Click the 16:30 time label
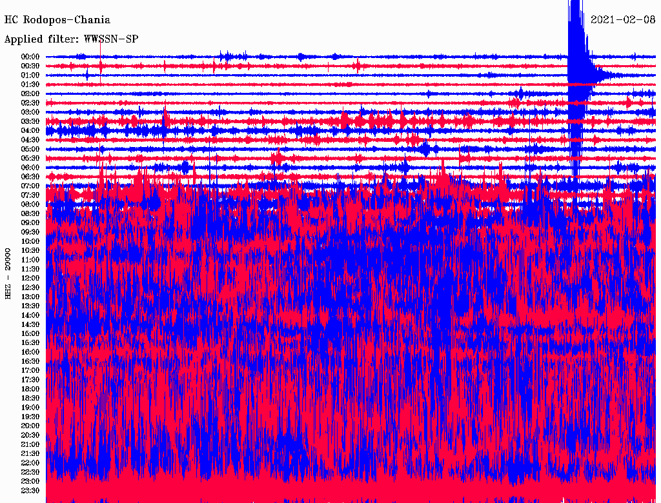 [30, 362]
